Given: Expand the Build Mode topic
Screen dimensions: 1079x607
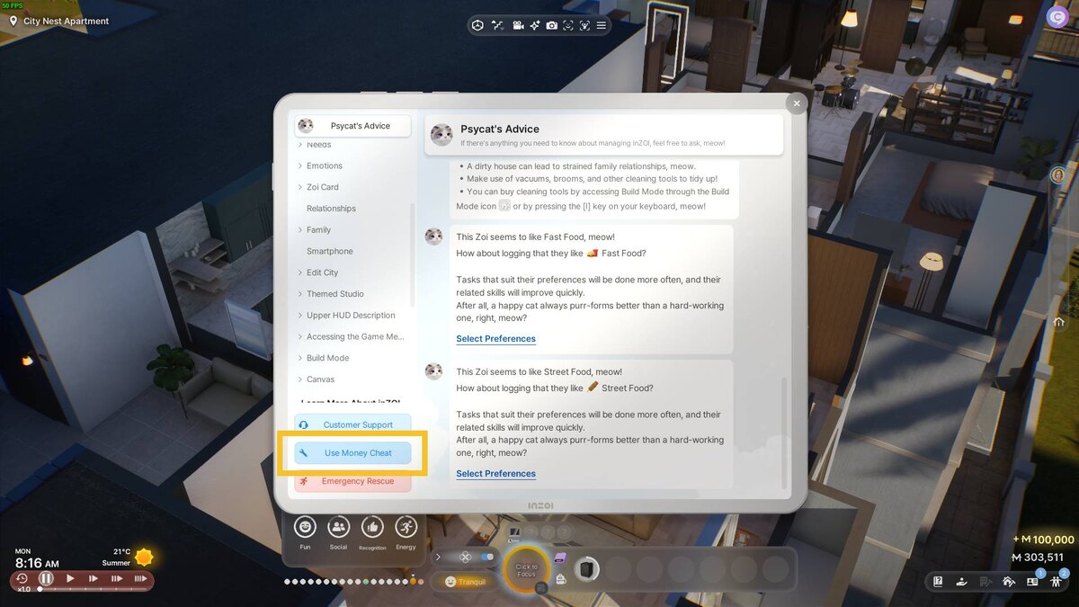Looking at the screenshot, I should click(x=299, y=358).
